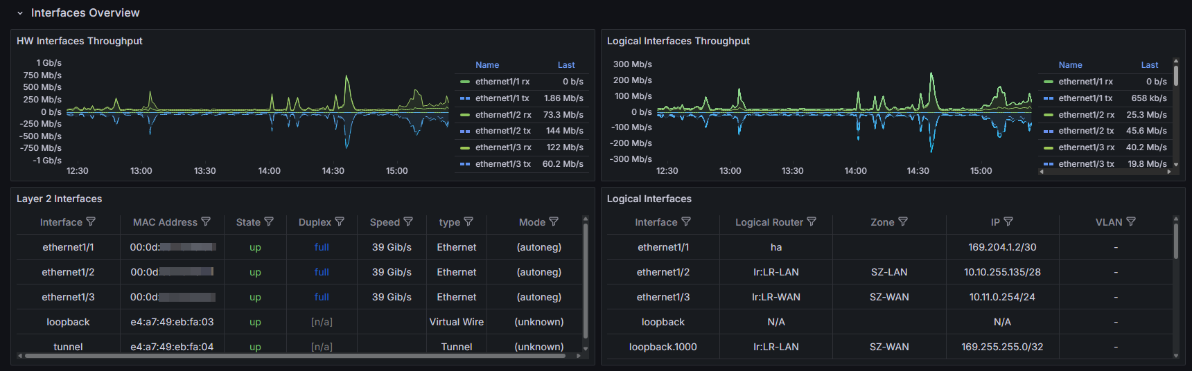Click the Layer 2 Interfaces horizontal scrollbar

coord(297,356)
